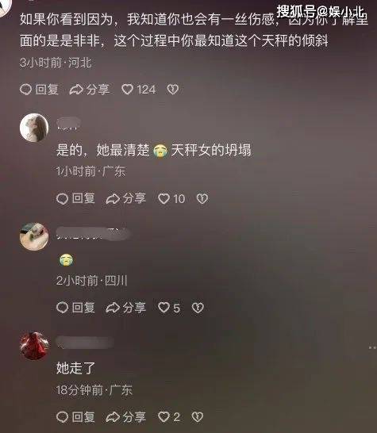The image size is (377, 433).
Task: Tap blurred username above crying emoji comment
Action: [93, 234]
